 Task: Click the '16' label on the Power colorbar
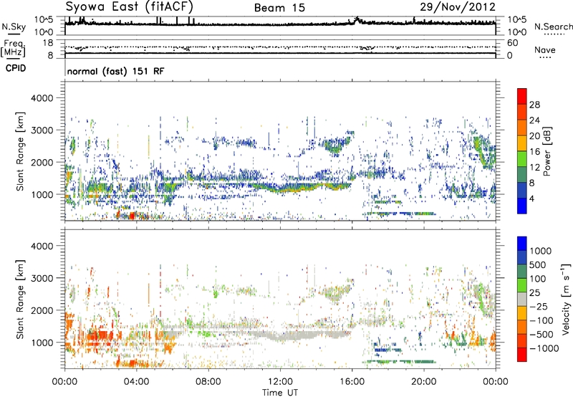click(534, 152)
